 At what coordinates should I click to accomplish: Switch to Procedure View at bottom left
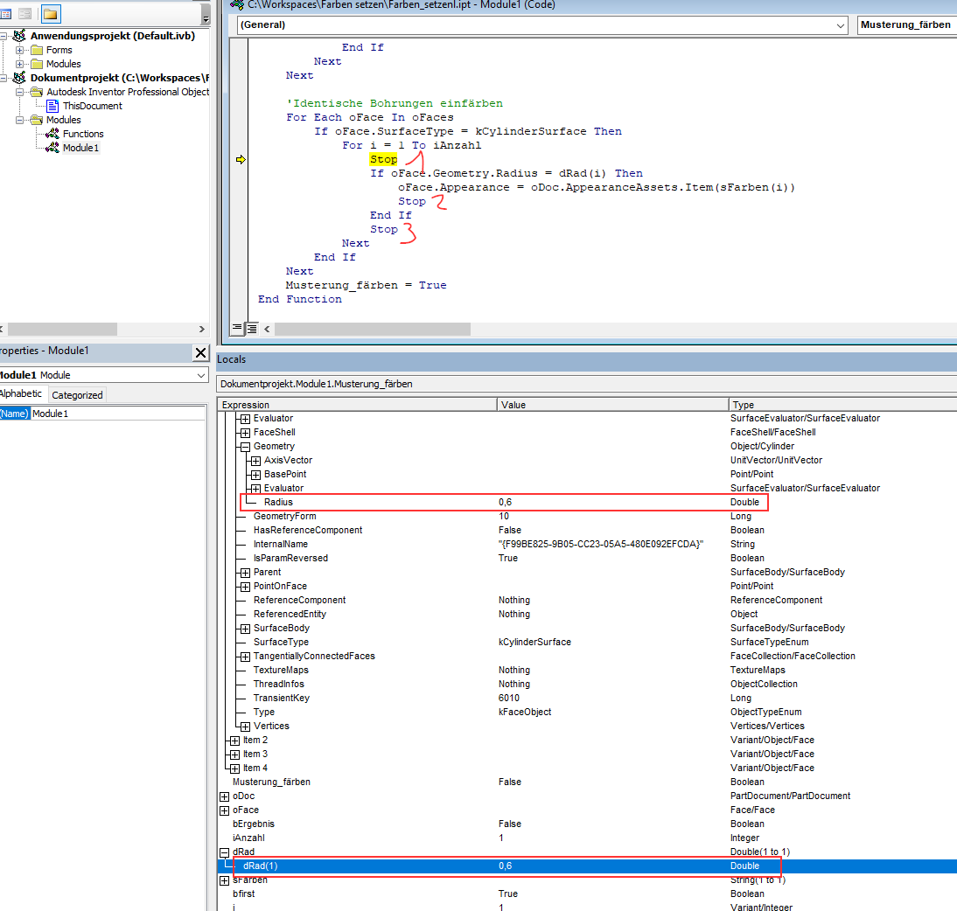pyautogui.click(x=236, y=327)
